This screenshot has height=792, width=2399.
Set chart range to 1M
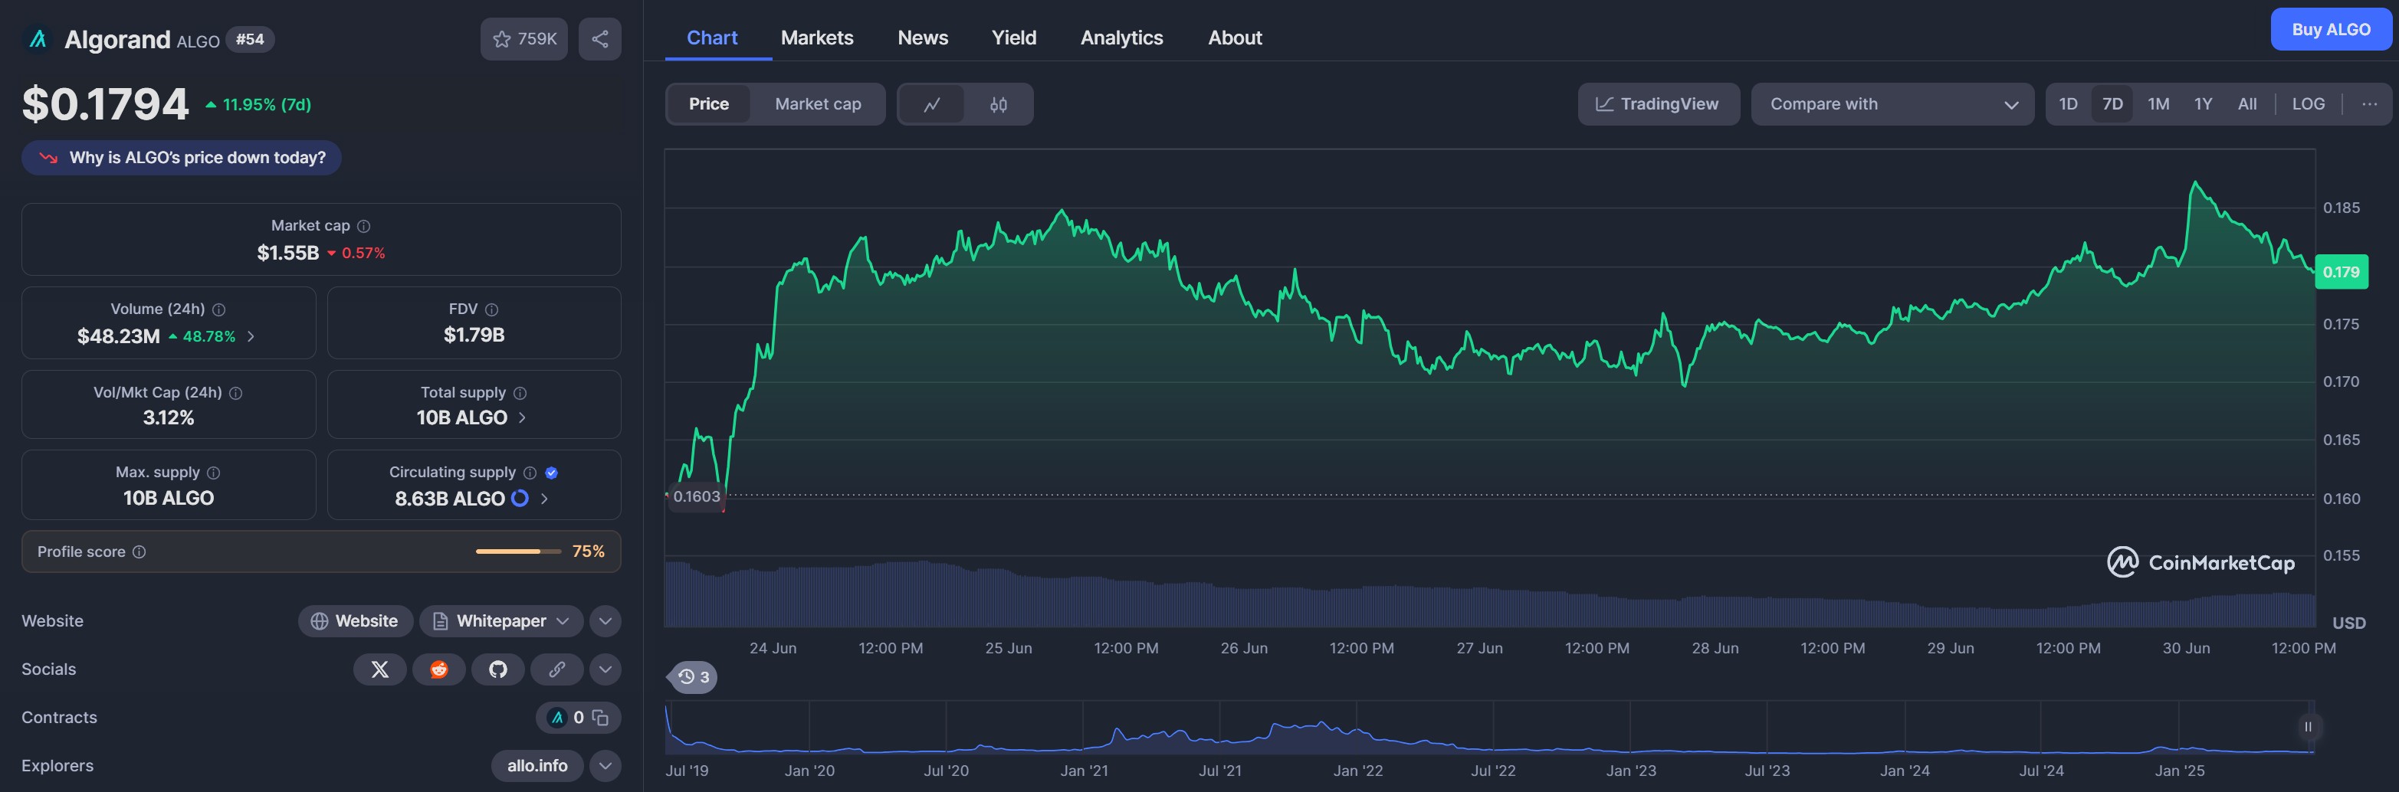2159,104
